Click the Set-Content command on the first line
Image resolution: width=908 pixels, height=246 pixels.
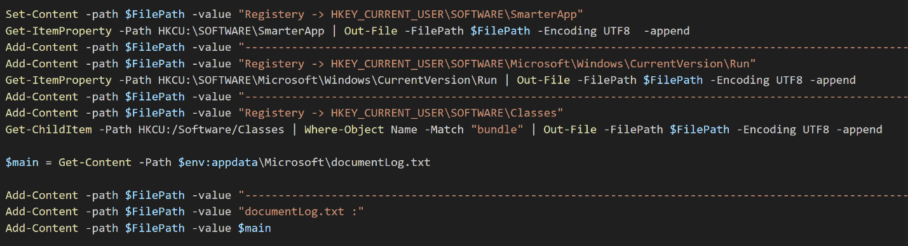42,14
